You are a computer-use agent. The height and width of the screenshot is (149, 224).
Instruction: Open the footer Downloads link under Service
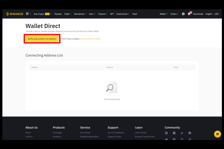click(x=85, y=133)
